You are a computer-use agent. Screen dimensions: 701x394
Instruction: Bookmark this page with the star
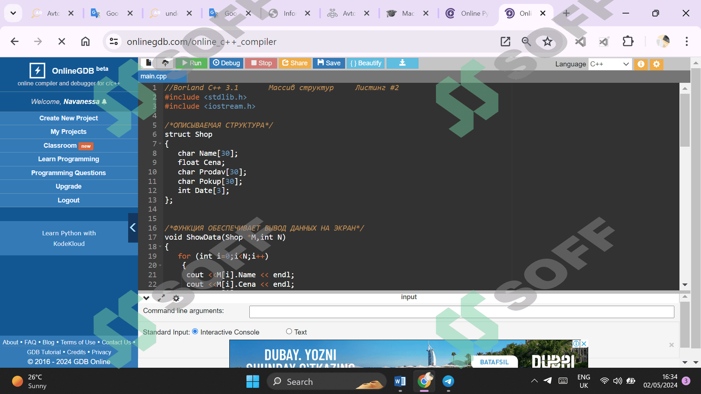547,42
